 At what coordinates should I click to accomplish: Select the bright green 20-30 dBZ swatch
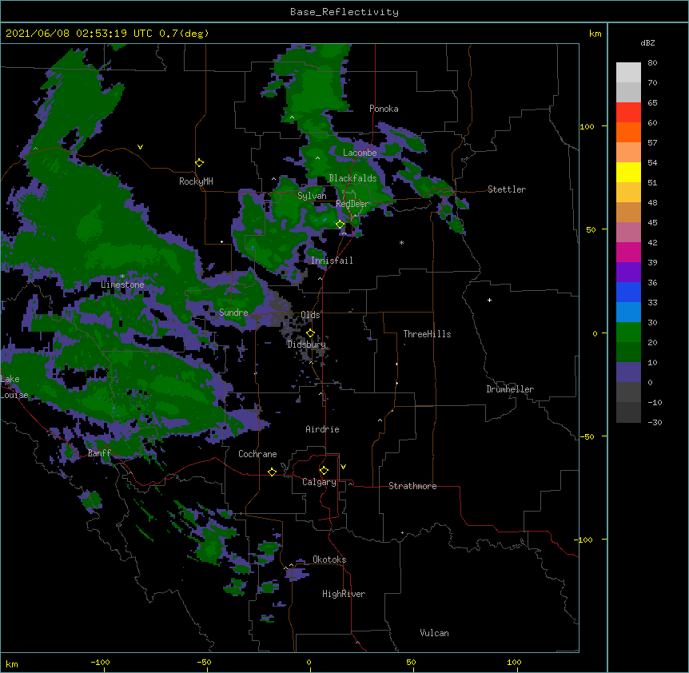[628, 333]
